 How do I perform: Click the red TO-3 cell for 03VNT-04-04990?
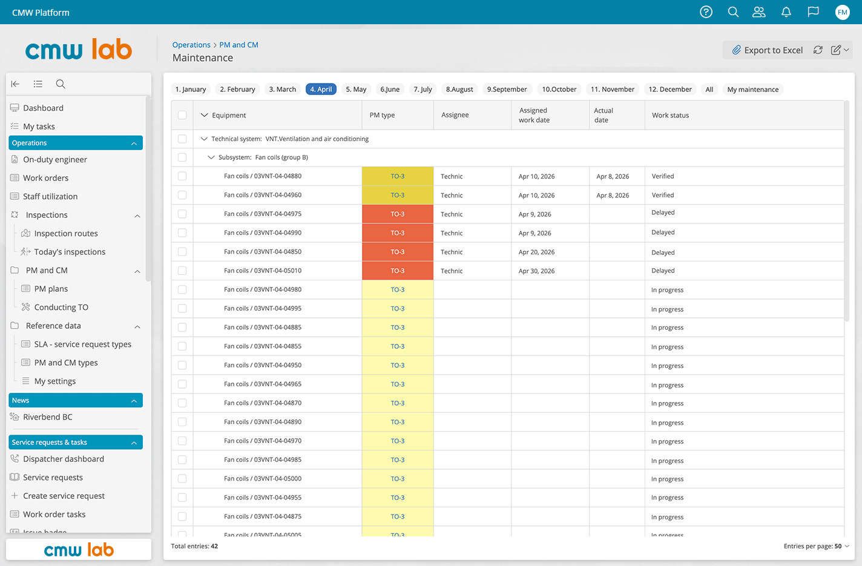(398, 233)
